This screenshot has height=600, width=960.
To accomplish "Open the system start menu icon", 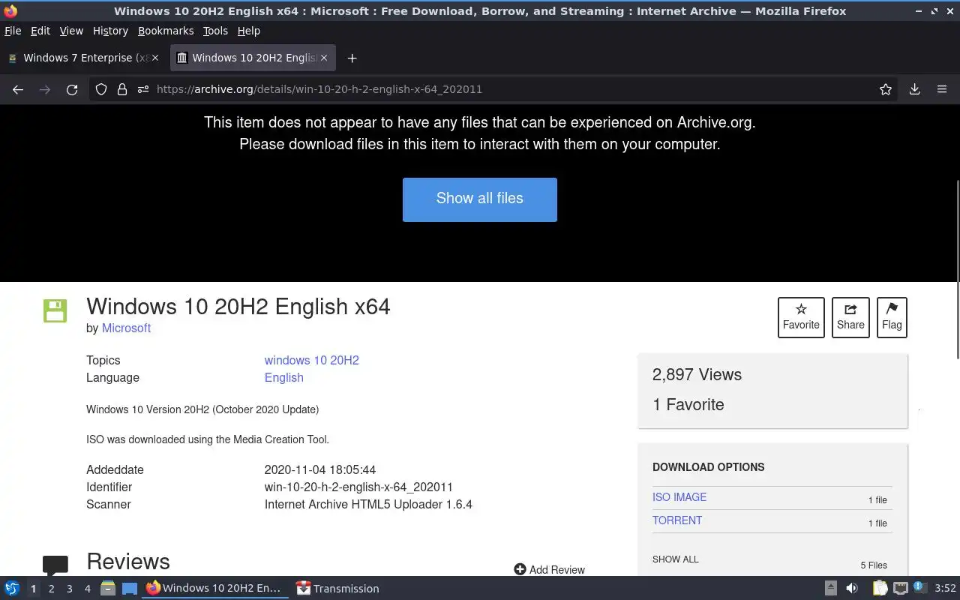I will tap(12, 589).
